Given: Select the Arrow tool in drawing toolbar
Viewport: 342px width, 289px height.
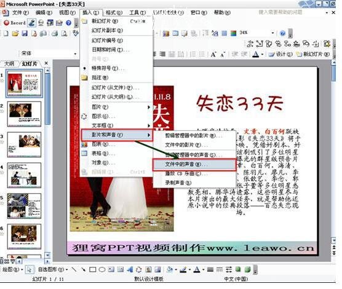Looking at the screenshot, I should click(x=83, y=269).
